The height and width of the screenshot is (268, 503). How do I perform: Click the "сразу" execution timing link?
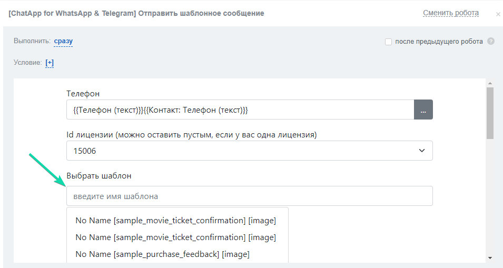(63, 41)
